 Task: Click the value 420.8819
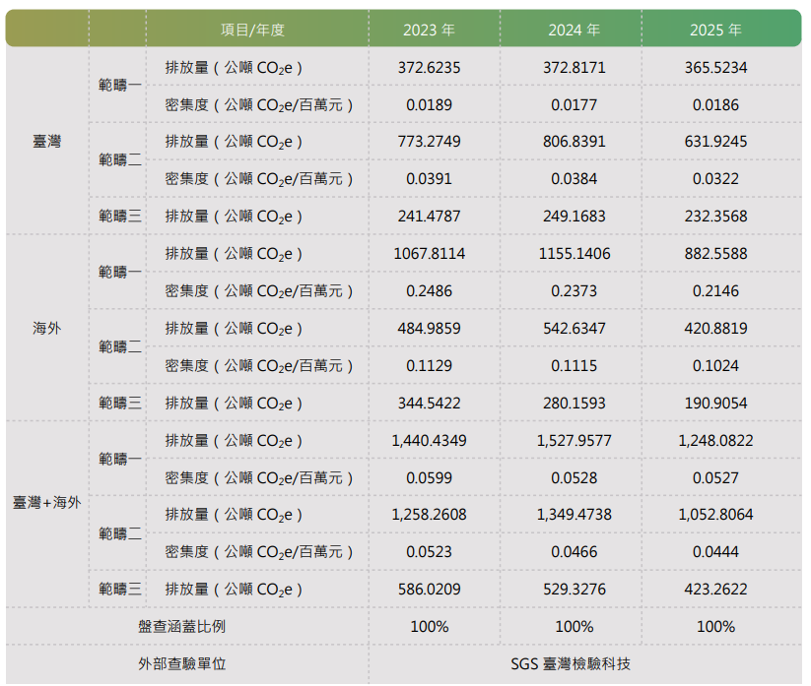pos(715,328)
